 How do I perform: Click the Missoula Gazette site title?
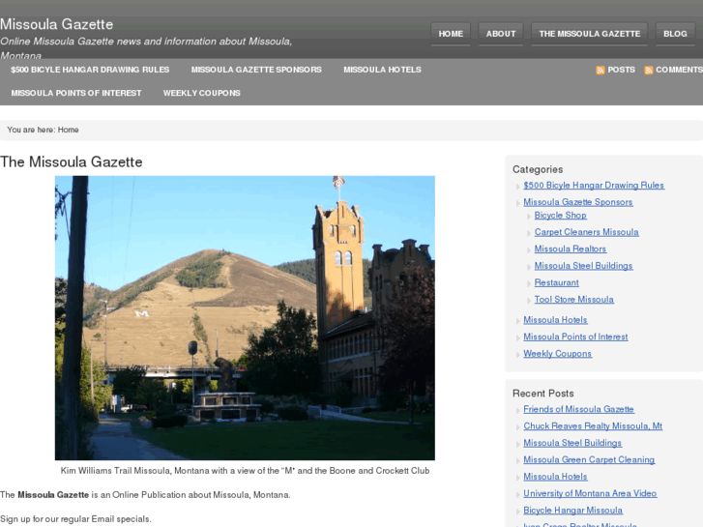click(56, 24)
